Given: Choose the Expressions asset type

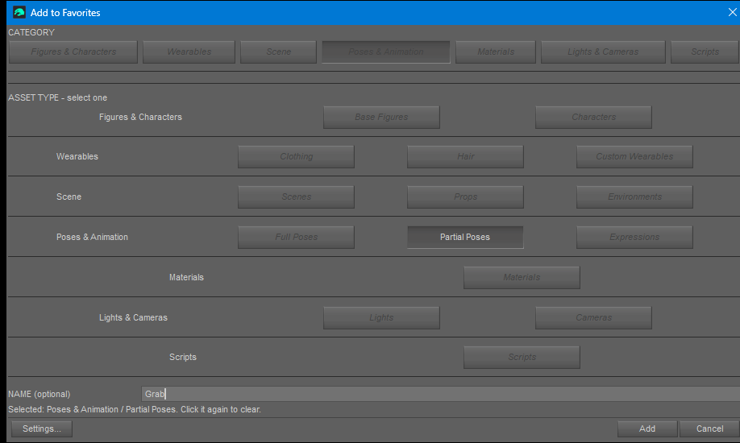Looking at the screenshot, I should [634, 238].
